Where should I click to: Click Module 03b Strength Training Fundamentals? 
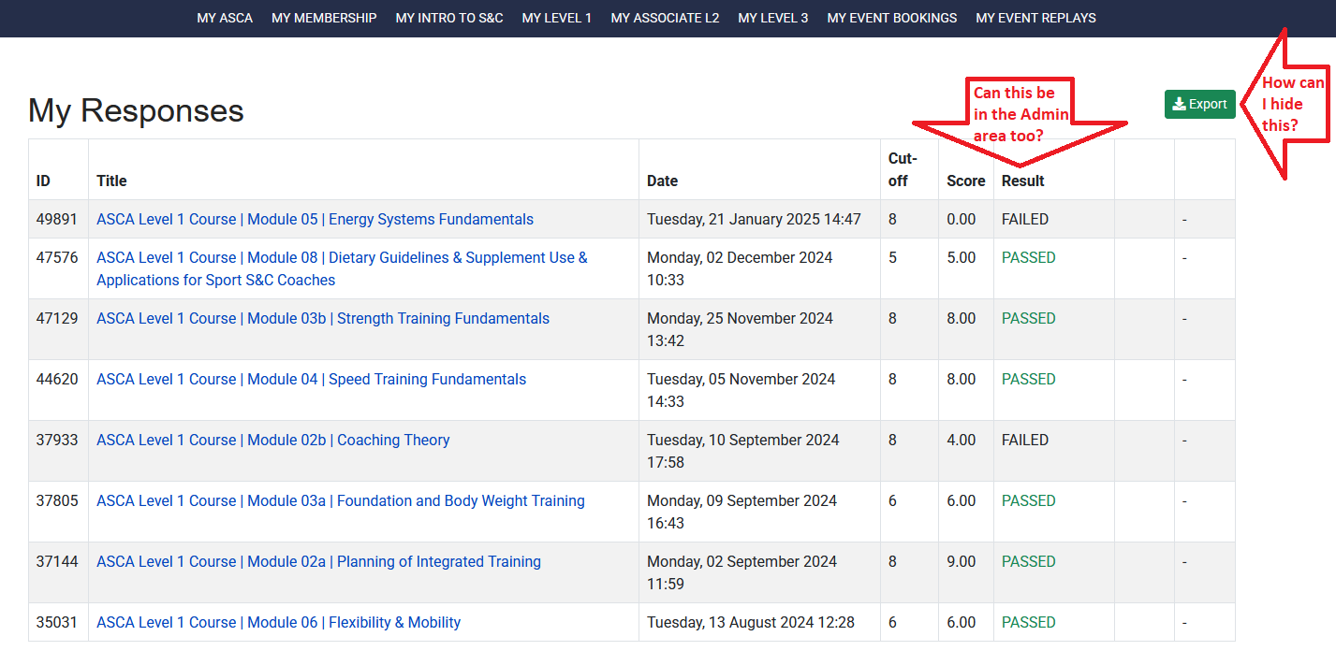[x=323, y=319]
